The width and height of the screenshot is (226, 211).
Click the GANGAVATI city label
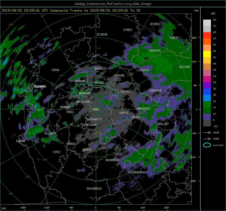[x=143, y=109]
